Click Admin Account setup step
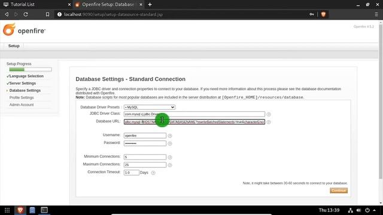This screenshot has height=215, width=383. tap(22, 105)
